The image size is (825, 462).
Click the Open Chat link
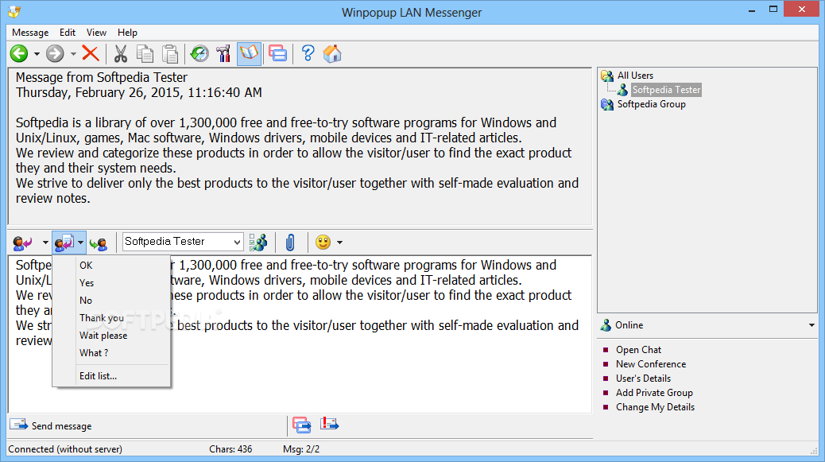pyautogui.click(x=638, y=350)
